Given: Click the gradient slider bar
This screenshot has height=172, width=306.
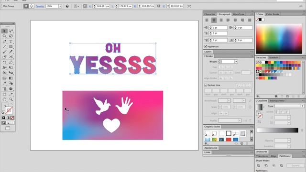Looking at the screenshot, I should 277,130.
